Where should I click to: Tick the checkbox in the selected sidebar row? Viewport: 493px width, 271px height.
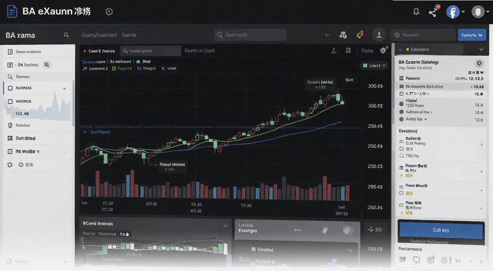point(10,88)
